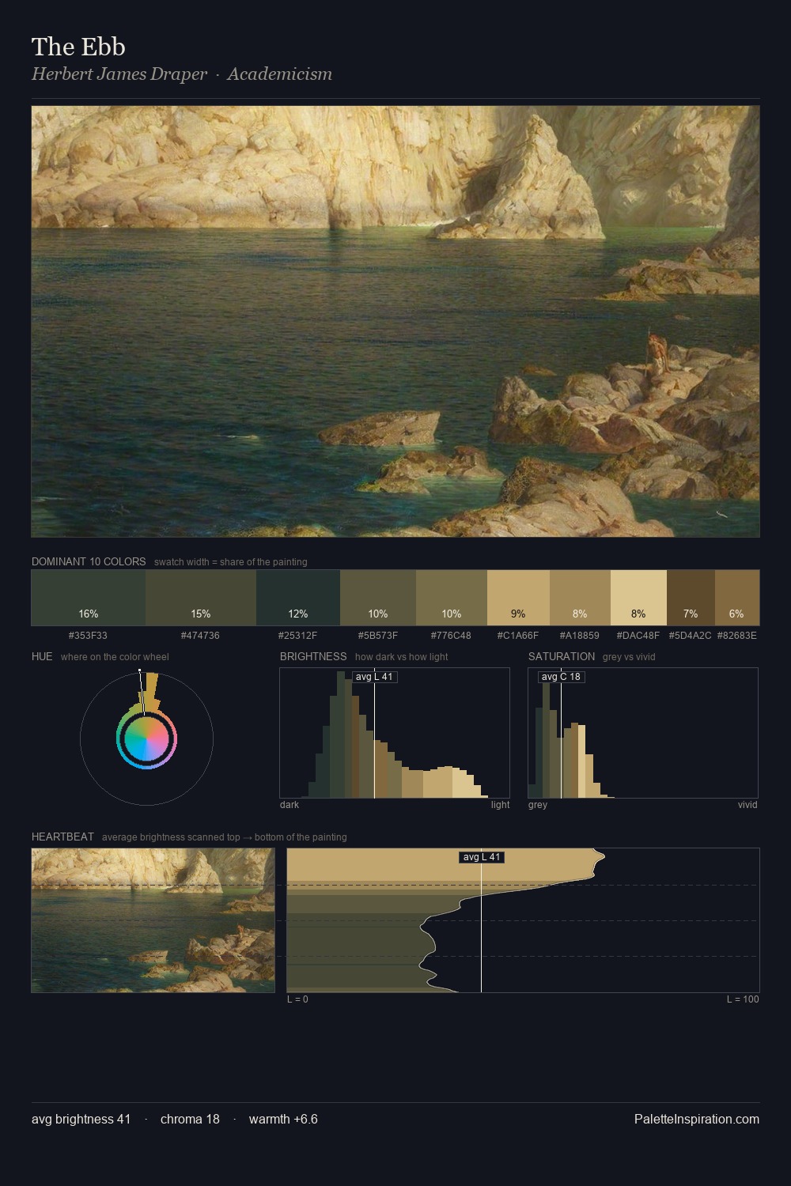Pick the #25312F 12% swatch
This screenshot has height=1186, width=791.
298,598
